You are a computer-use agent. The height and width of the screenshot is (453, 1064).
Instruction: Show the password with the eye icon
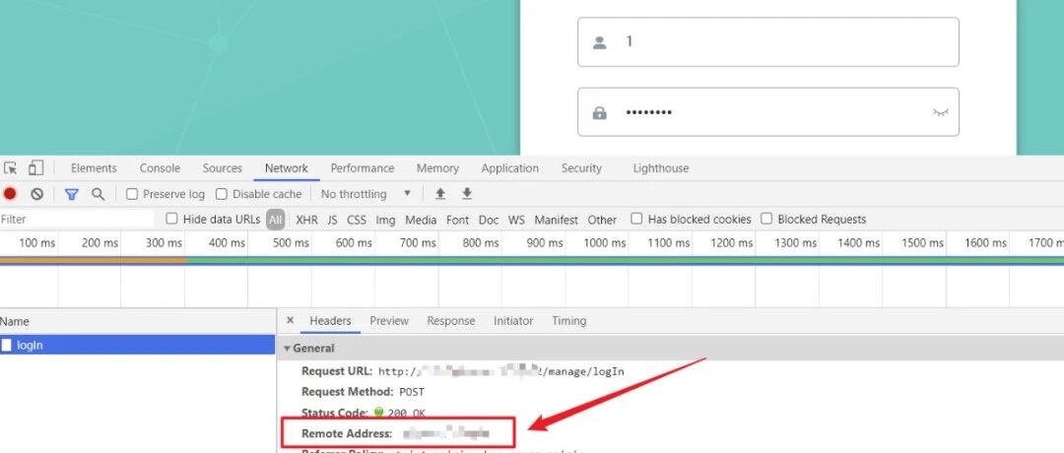click(940, 112)
